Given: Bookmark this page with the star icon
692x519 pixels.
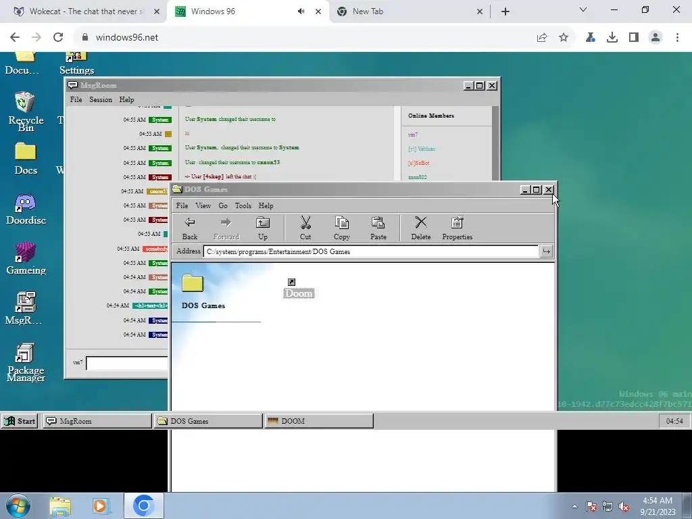Looking at the screenshot, I should tap(564, 38).
